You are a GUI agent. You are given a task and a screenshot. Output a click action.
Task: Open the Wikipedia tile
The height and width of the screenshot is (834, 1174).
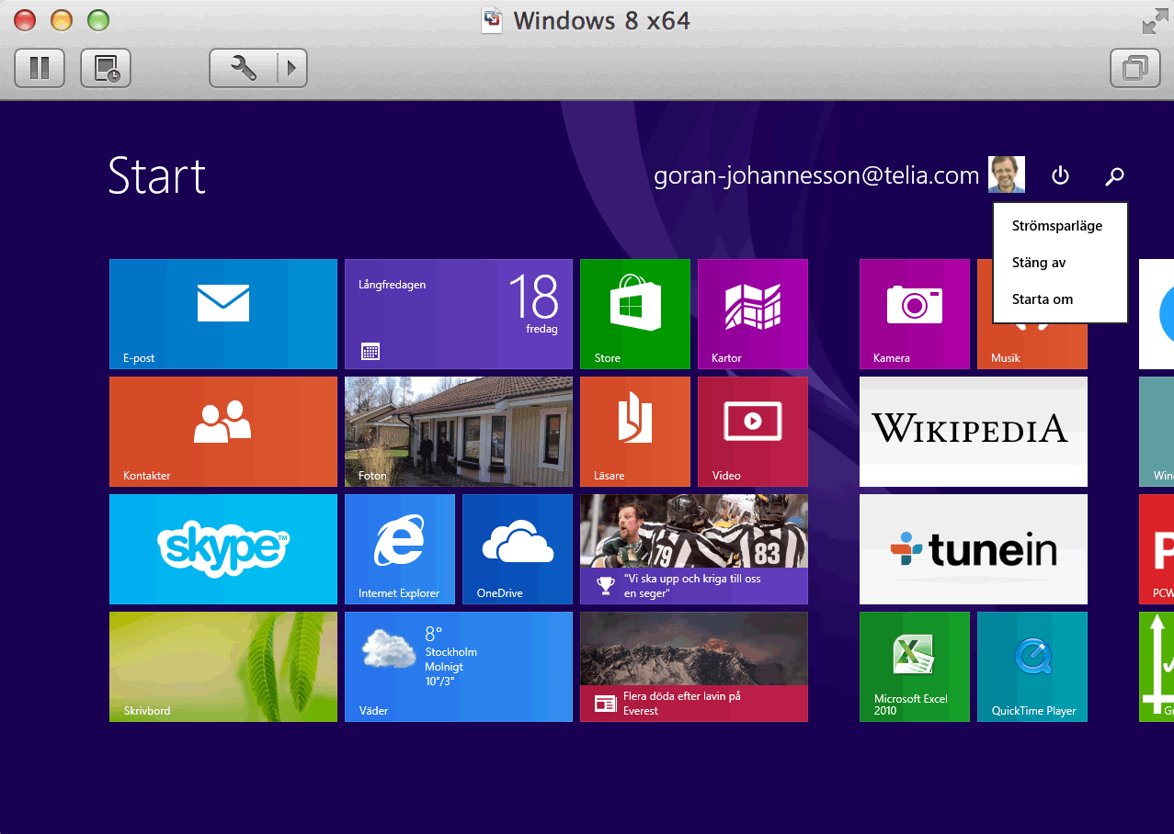coord(974,431)
